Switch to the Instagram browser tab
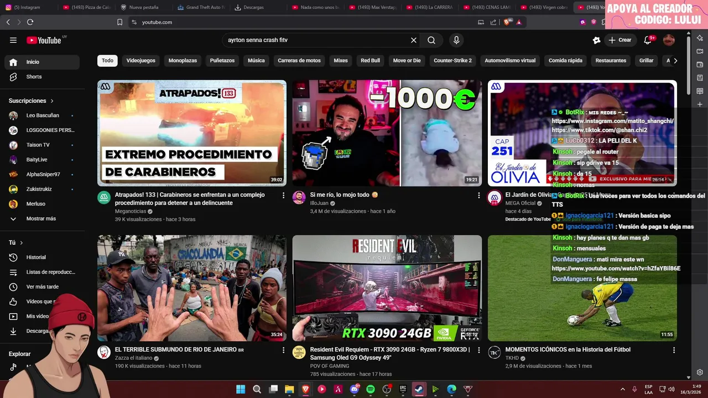Image resolution: width=708 pixels, height=398 pixels. pyautogui.click(x=28, y=7)
